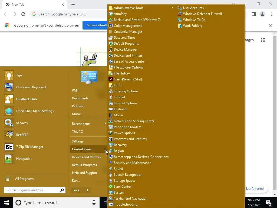The image size is (277, 208).
Task: Launch On-Screen Keyboard icon
Action: pos(9,87)
